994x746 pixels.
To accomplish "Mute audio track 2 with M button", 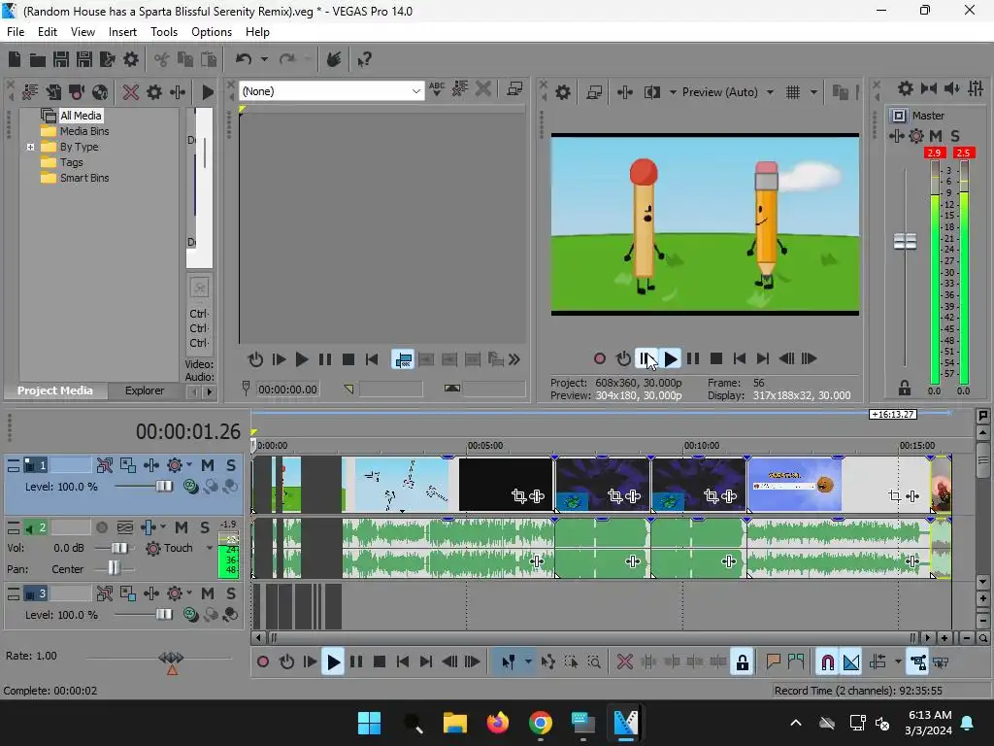I will (182, 527).
